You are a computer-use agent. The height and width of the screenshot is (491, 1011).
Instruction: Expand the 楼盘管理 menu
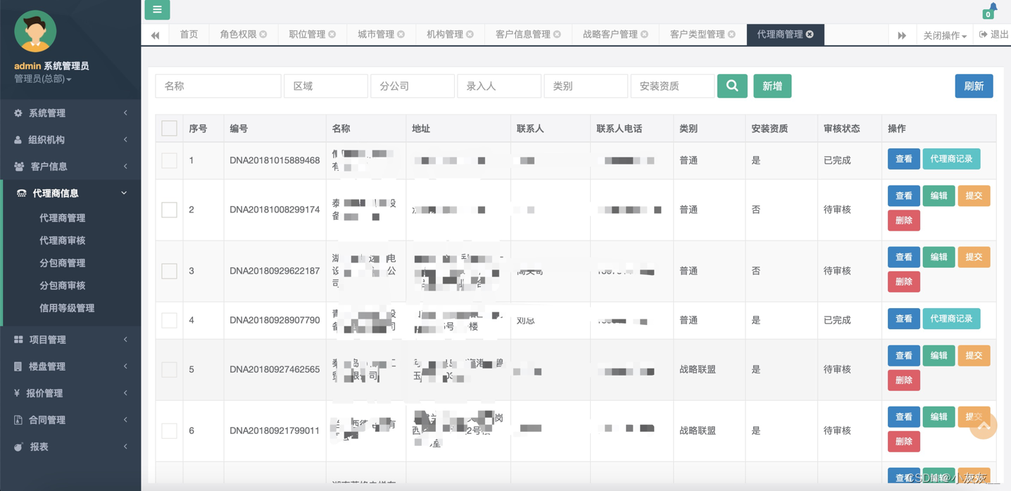(70, 366)
